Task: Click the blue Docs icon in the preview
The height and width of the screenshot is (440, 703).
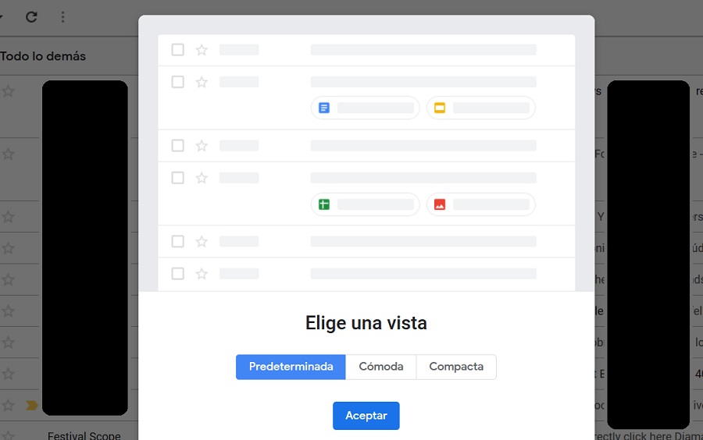Action: coord(324,108)
